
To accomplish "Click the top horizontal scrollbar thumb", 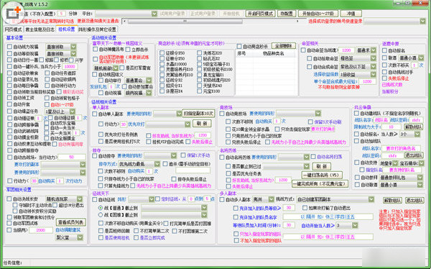I will 185,21.
